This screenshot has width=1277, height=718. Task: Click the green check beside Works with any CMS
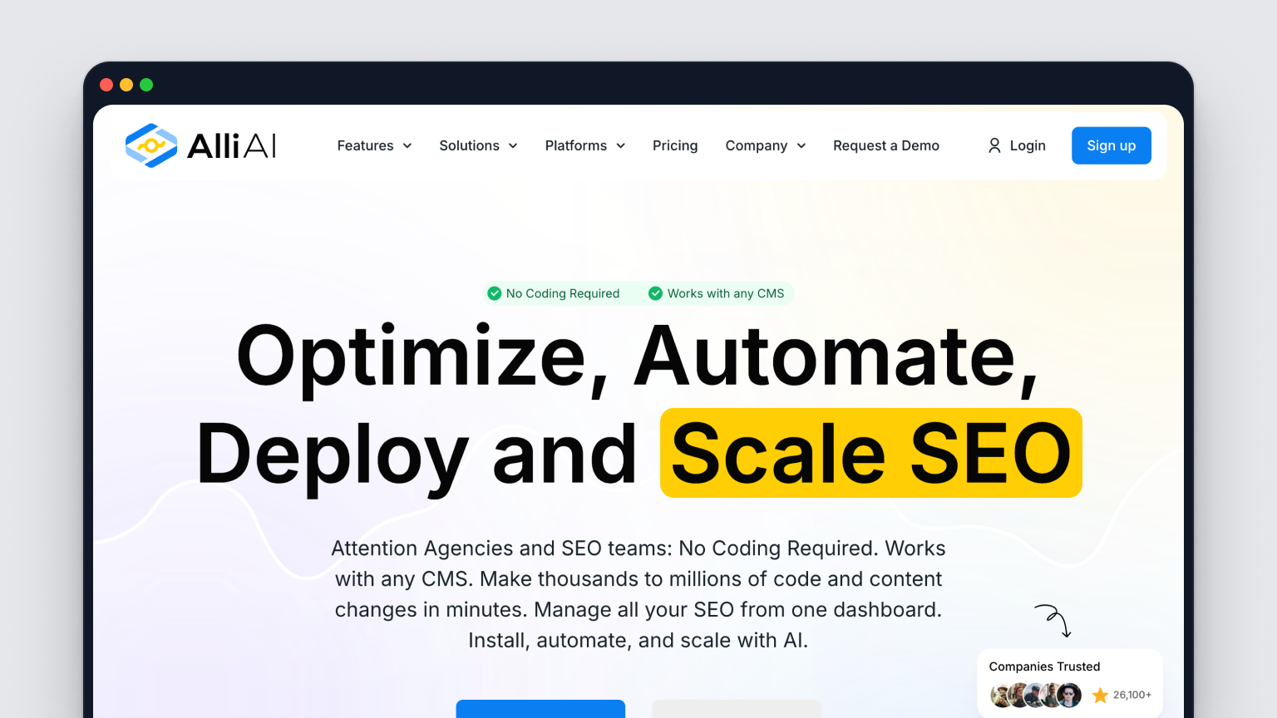[x=655, y=293]
